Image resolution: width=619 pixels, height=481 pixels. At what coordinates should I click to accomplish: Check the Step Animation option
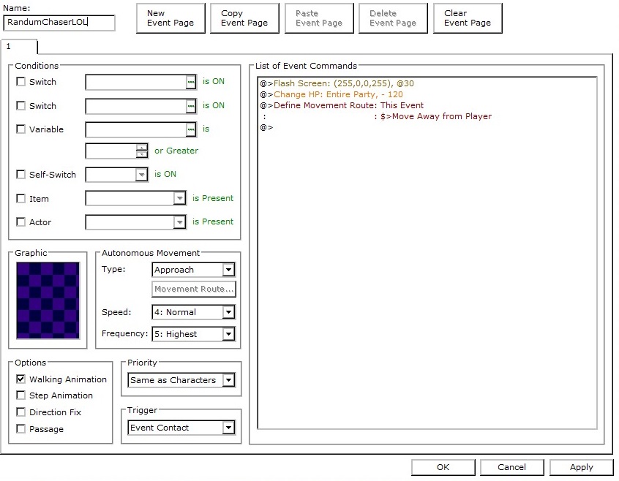tap(20, 395)
